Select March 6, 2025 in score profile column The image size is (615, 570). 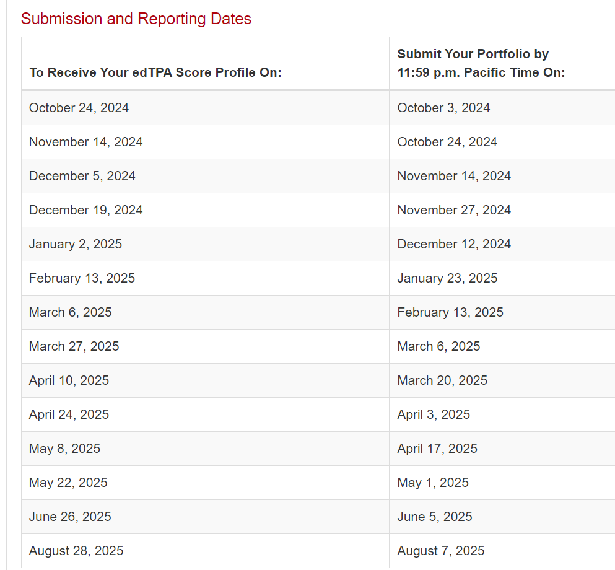70,313
